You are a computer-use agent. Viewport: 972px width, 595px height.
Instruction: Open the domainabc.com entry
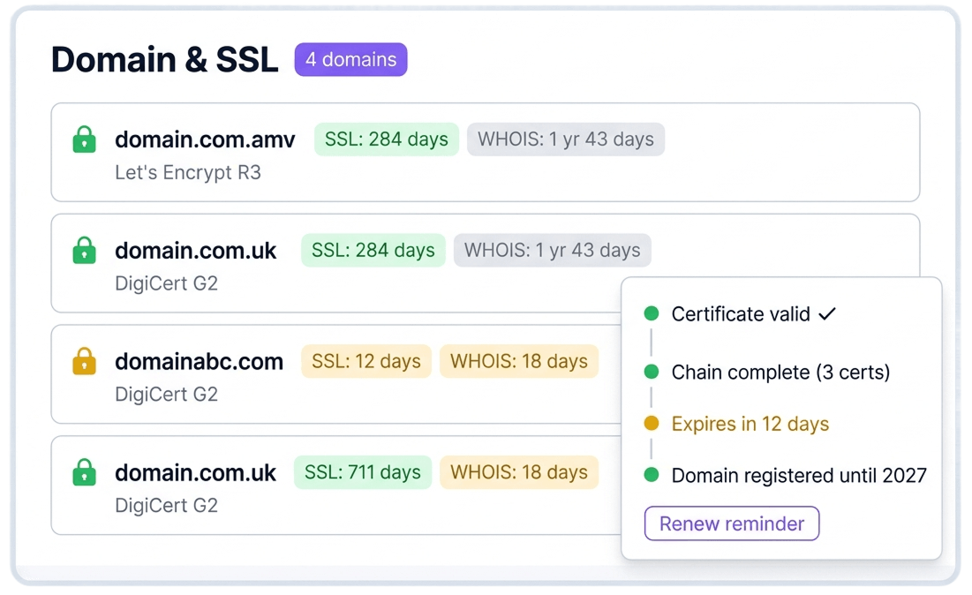[336, 374]
